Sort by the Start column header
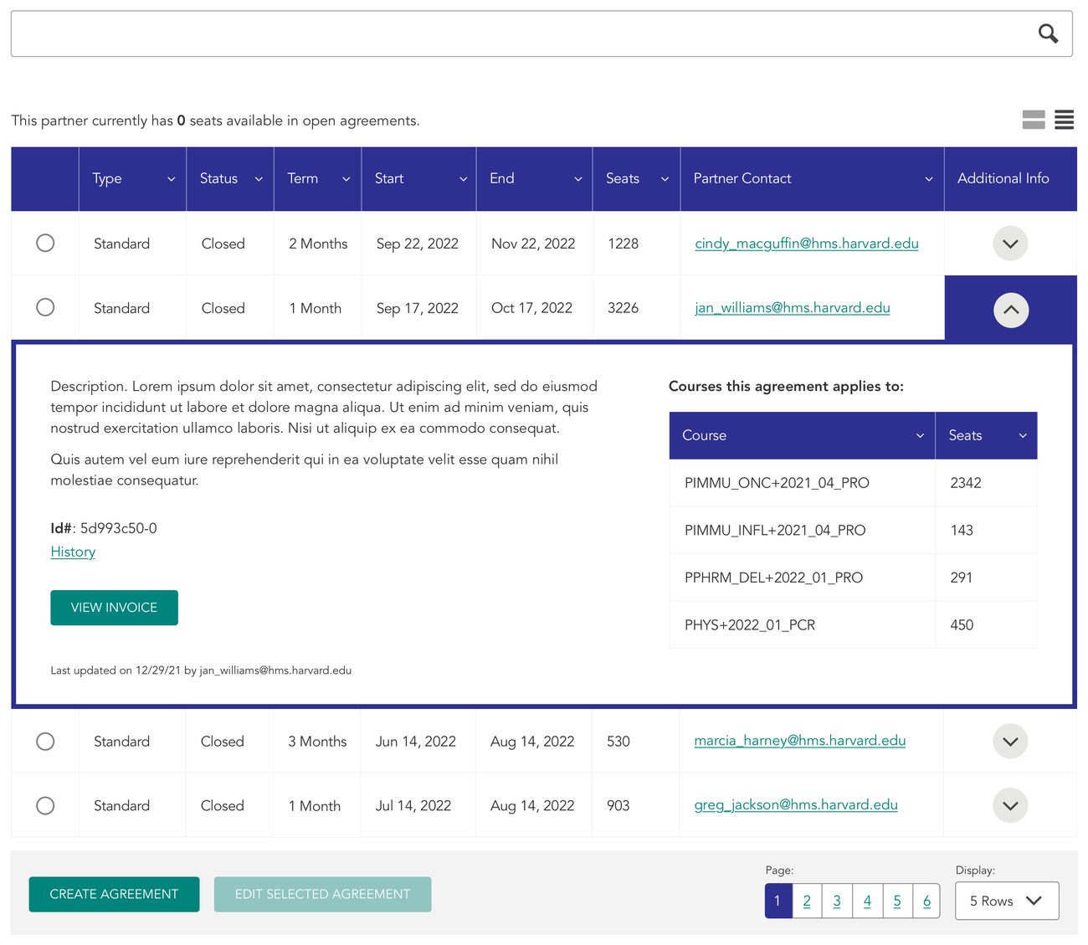 pyautogui.click(x=418, y=179)
